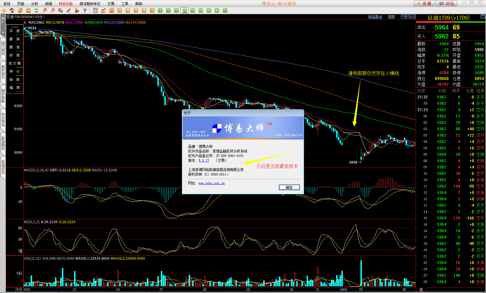The height and width of the screenshot is (293, 486).
Task: Switch to the 期权报价 side tab
Action: 3,72
